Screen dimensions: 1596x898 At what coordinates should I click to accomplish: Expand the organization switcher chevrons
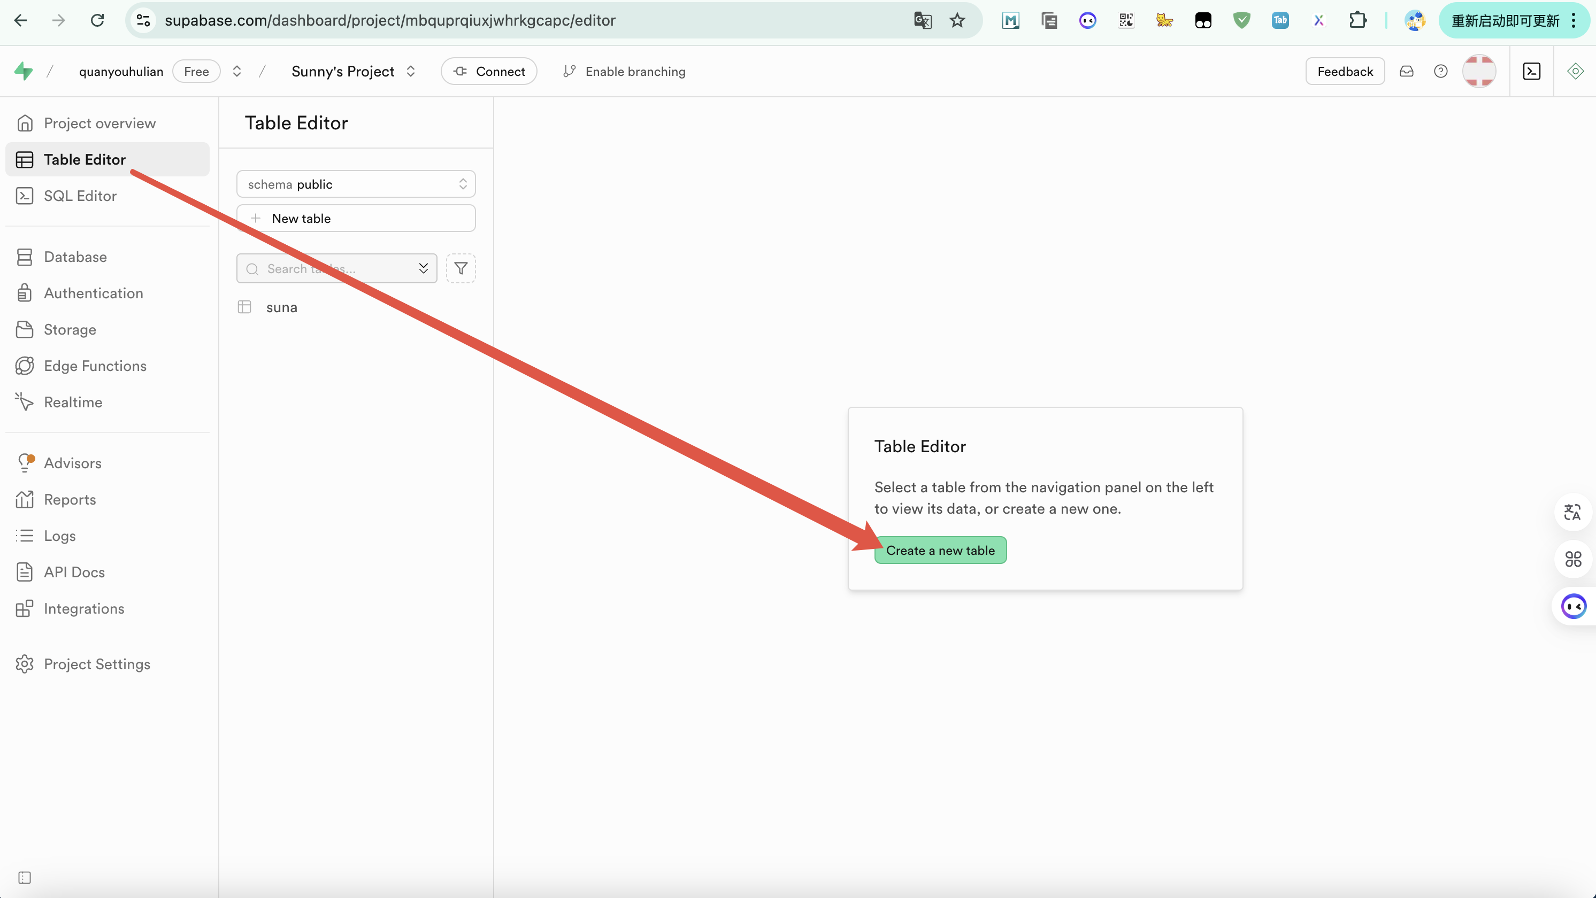(x=237, y=71)
